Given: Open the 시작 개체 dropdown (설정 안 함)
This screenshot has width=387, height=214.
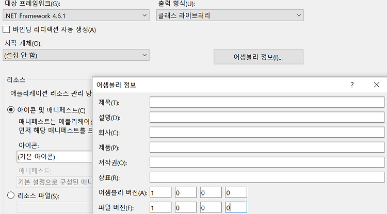Looking at the screenshot, I should 76,55.
